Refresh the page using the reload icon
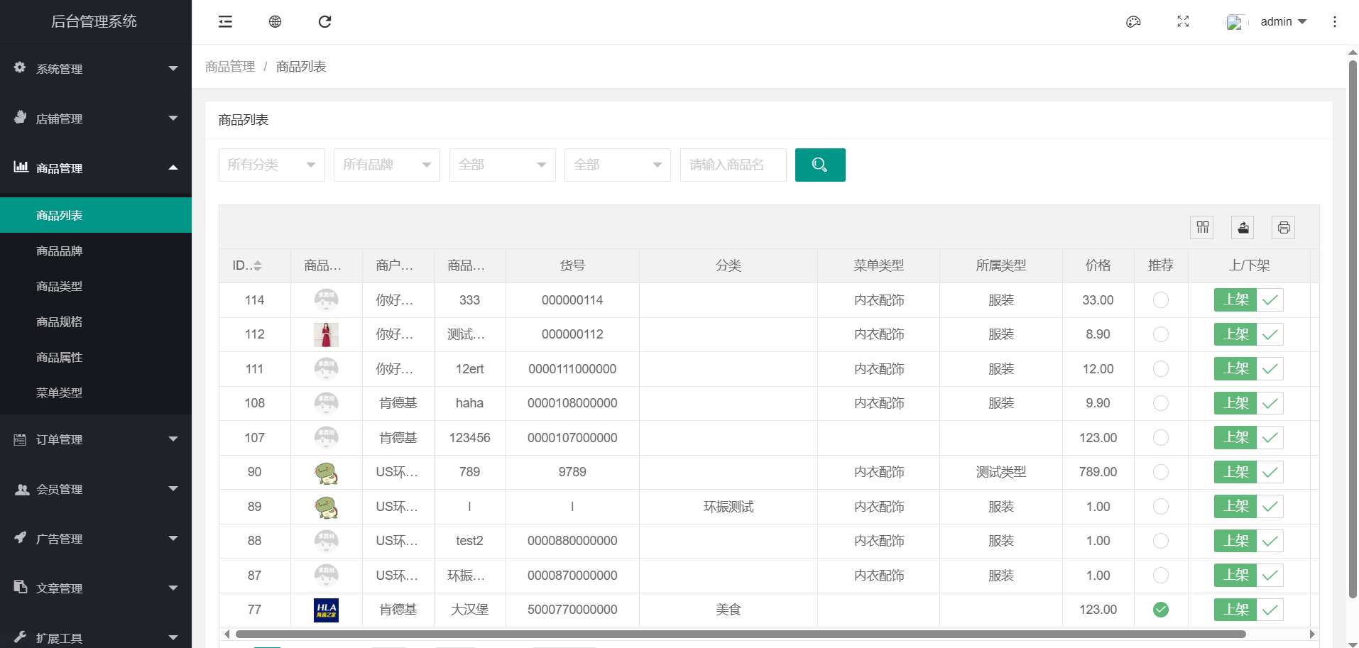 (324, 22)
